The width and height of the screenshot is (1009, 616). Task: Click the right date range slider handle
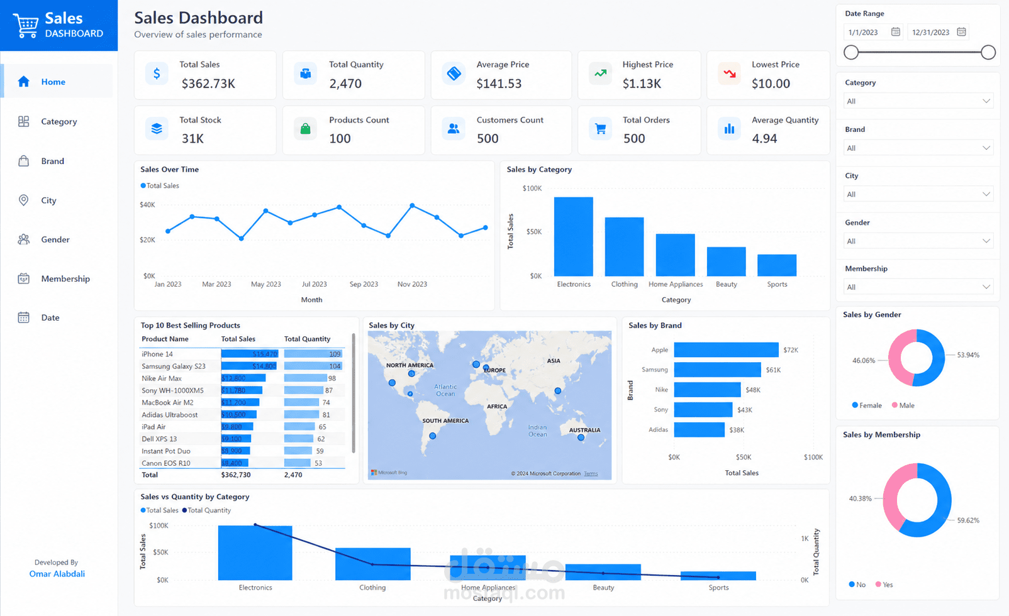(988, 52)
